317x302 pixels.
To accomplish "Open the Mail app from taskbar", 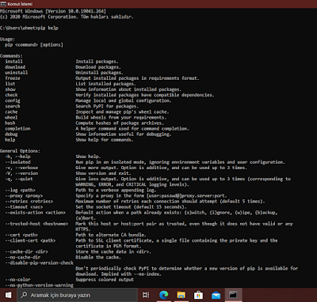I will coord(216,295).
